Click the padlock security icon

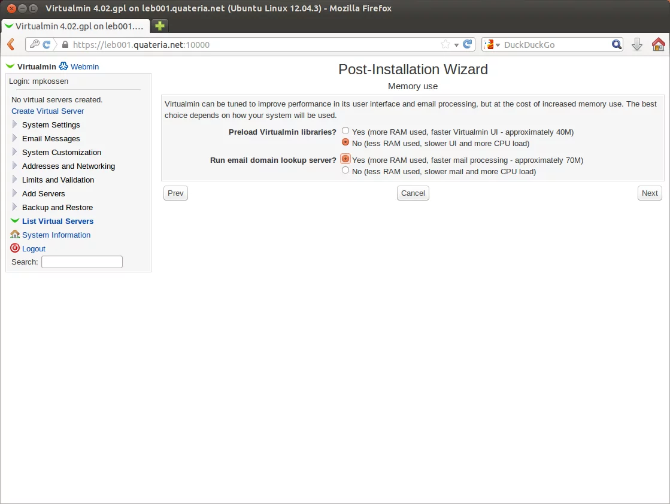click(65, 44)
